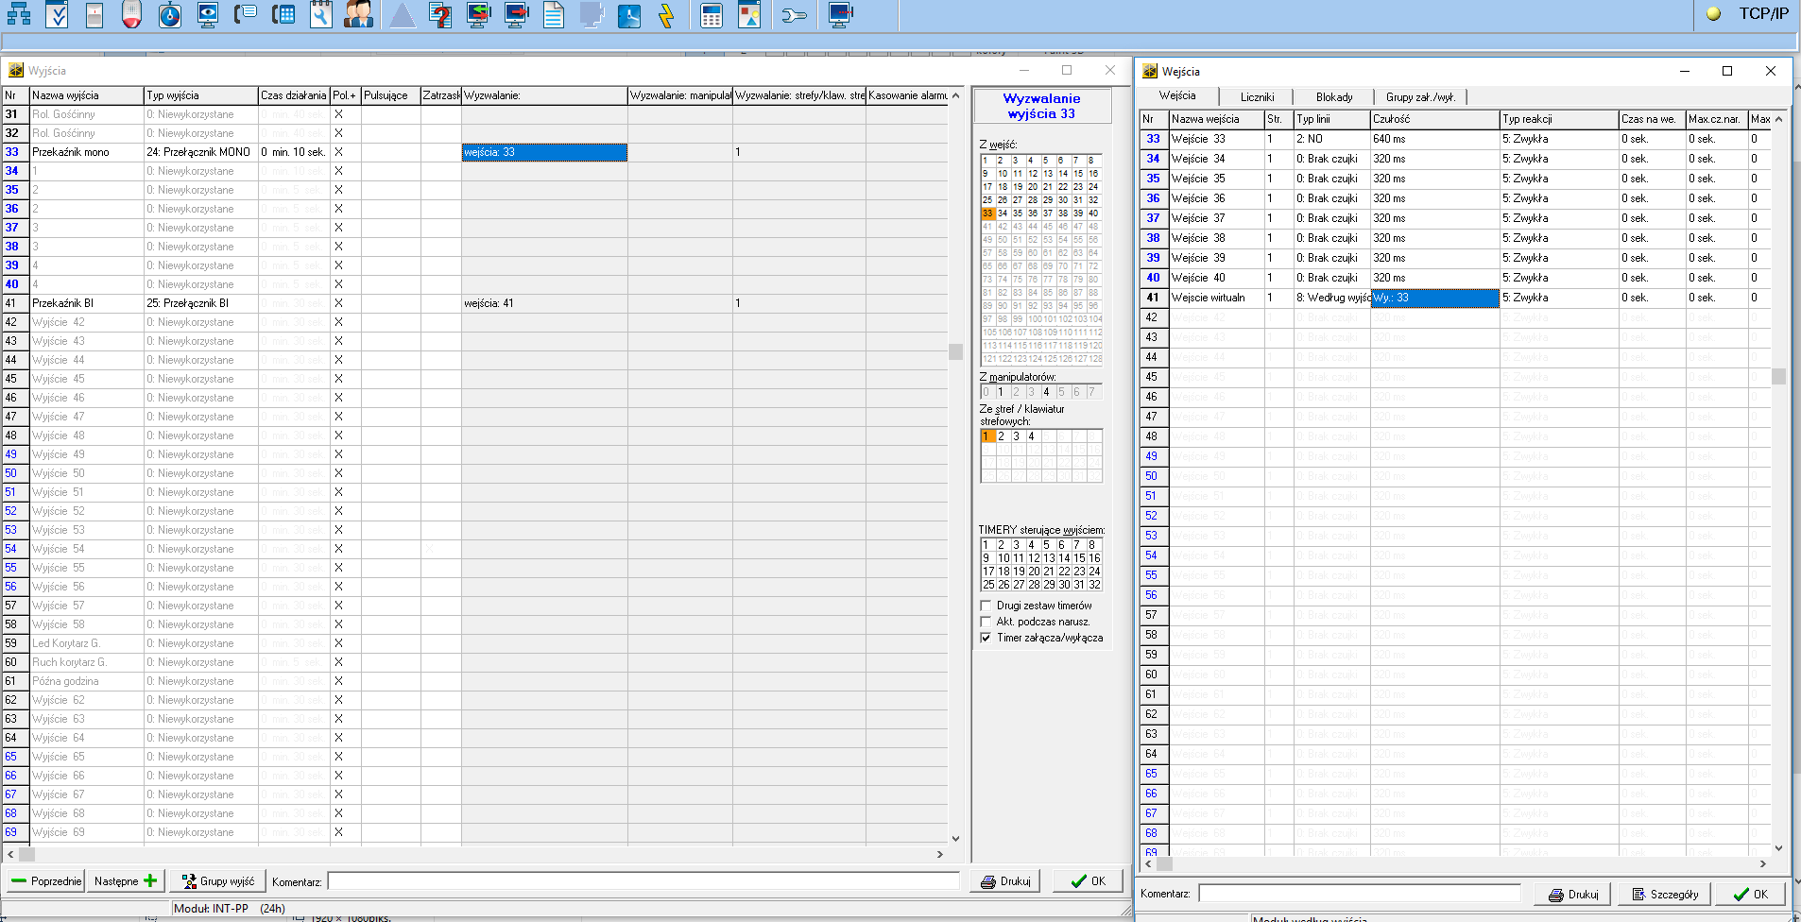Open the monitoring eye screen icon
1801x922 pixels.
[208, 14]
